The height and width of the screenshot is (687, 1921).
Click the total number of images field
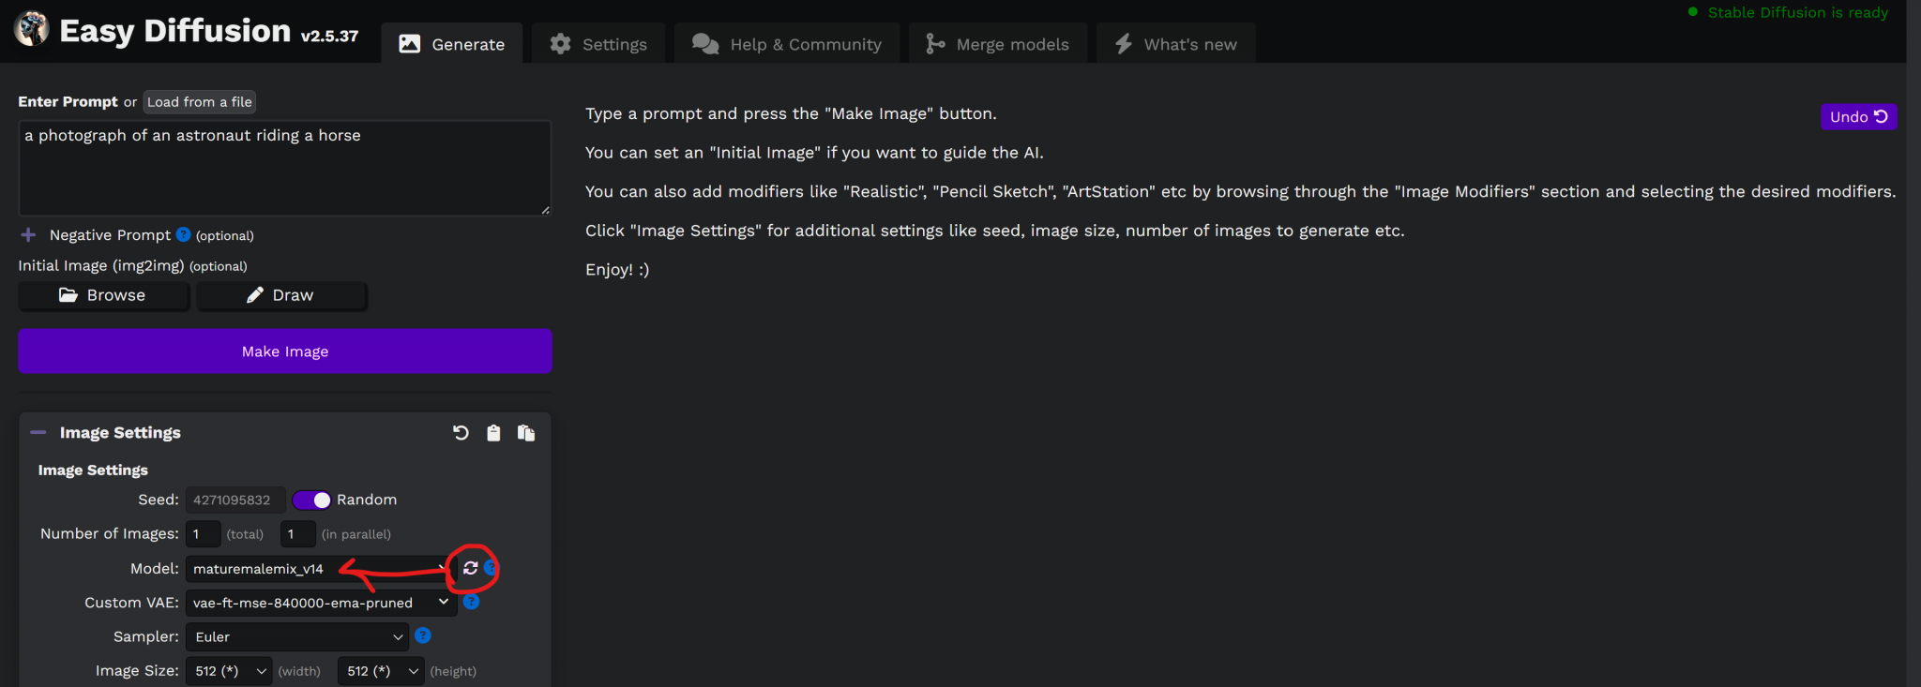203,534
